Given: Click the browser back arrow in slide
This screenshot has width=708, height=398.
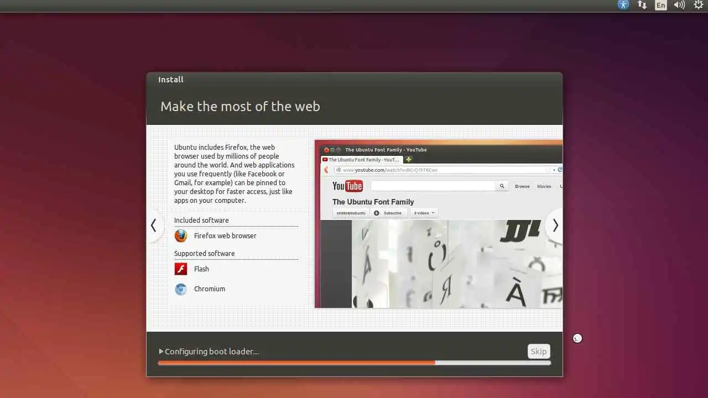Looking at the screenshot, I should [x=326, y=170].
